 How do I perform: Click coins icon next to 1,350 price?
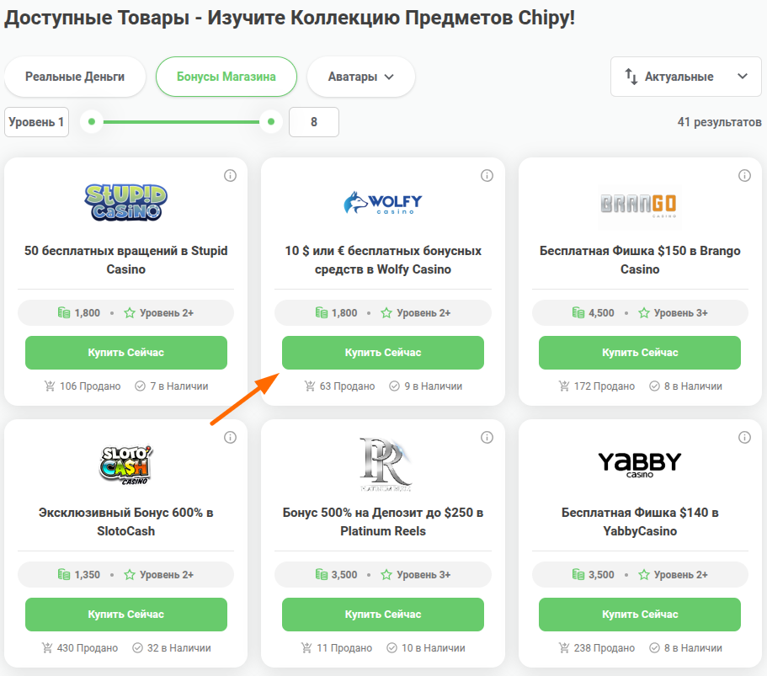(64, 575)
